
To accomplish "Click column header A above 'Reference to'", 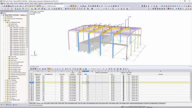I will point(38,71).
